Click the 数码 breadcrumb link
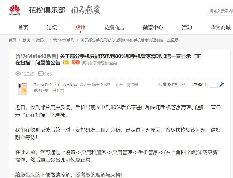 click(40, 40)
